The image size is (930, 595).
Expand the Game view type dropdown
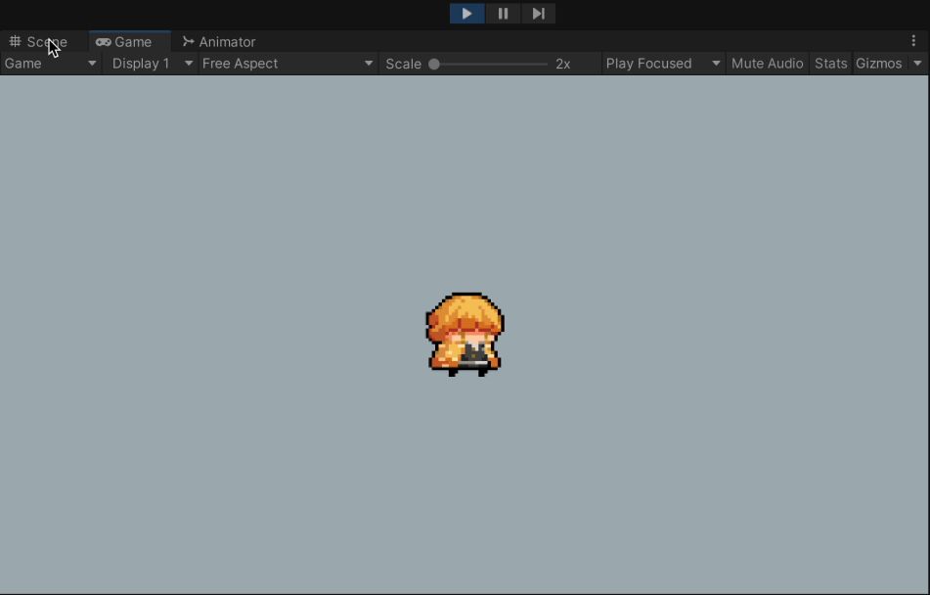[x=50, y=64]
